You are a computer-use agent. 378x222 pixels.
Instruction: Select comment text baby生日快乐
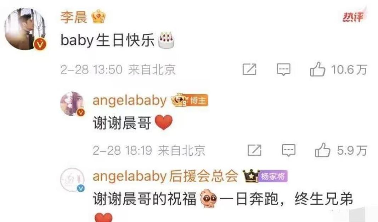[x=107, y=40]
